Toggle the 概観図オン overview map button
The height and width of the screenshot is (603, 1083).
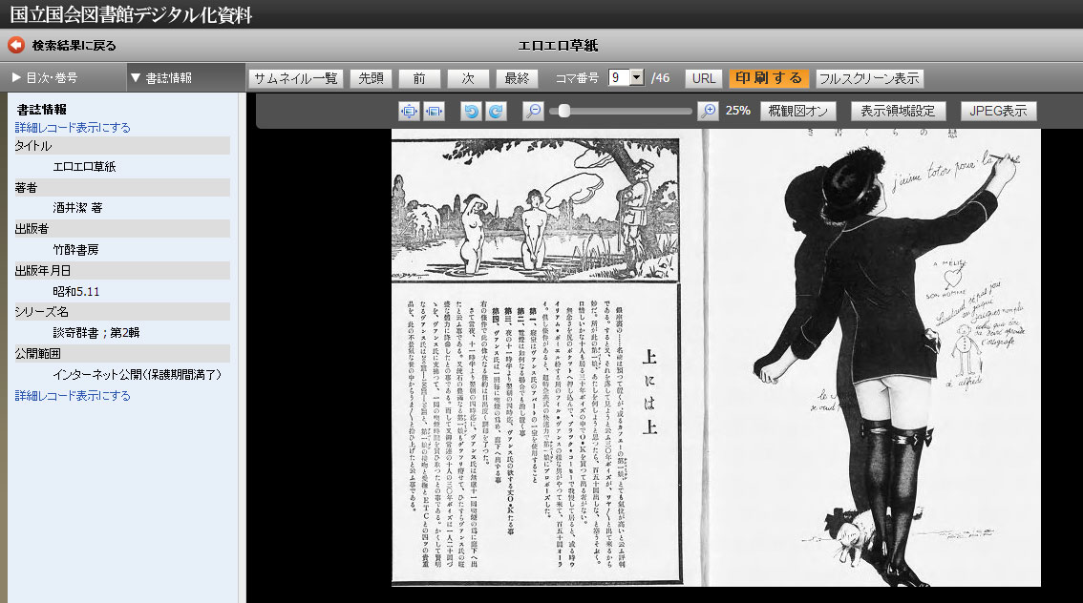[798, 111]
